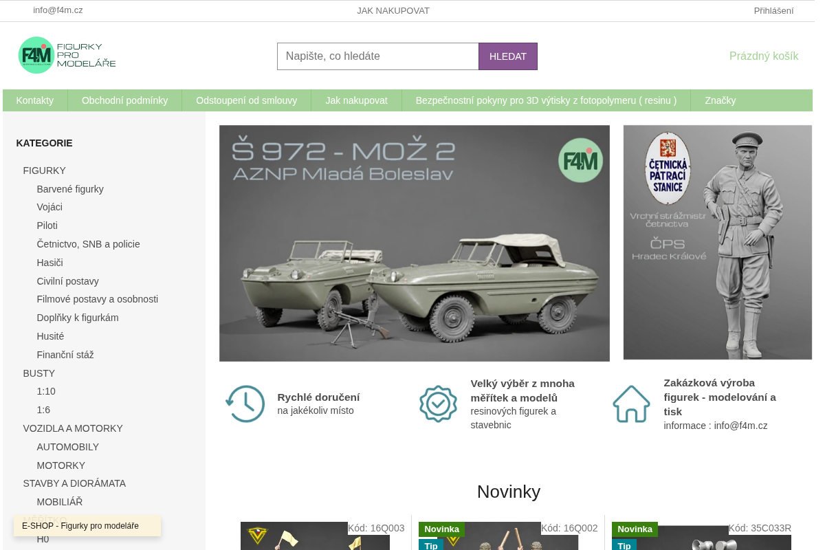Click the house icon beside Zakázková výroba
Viewport: 825px width, 550px height.
tap(631, 404)
